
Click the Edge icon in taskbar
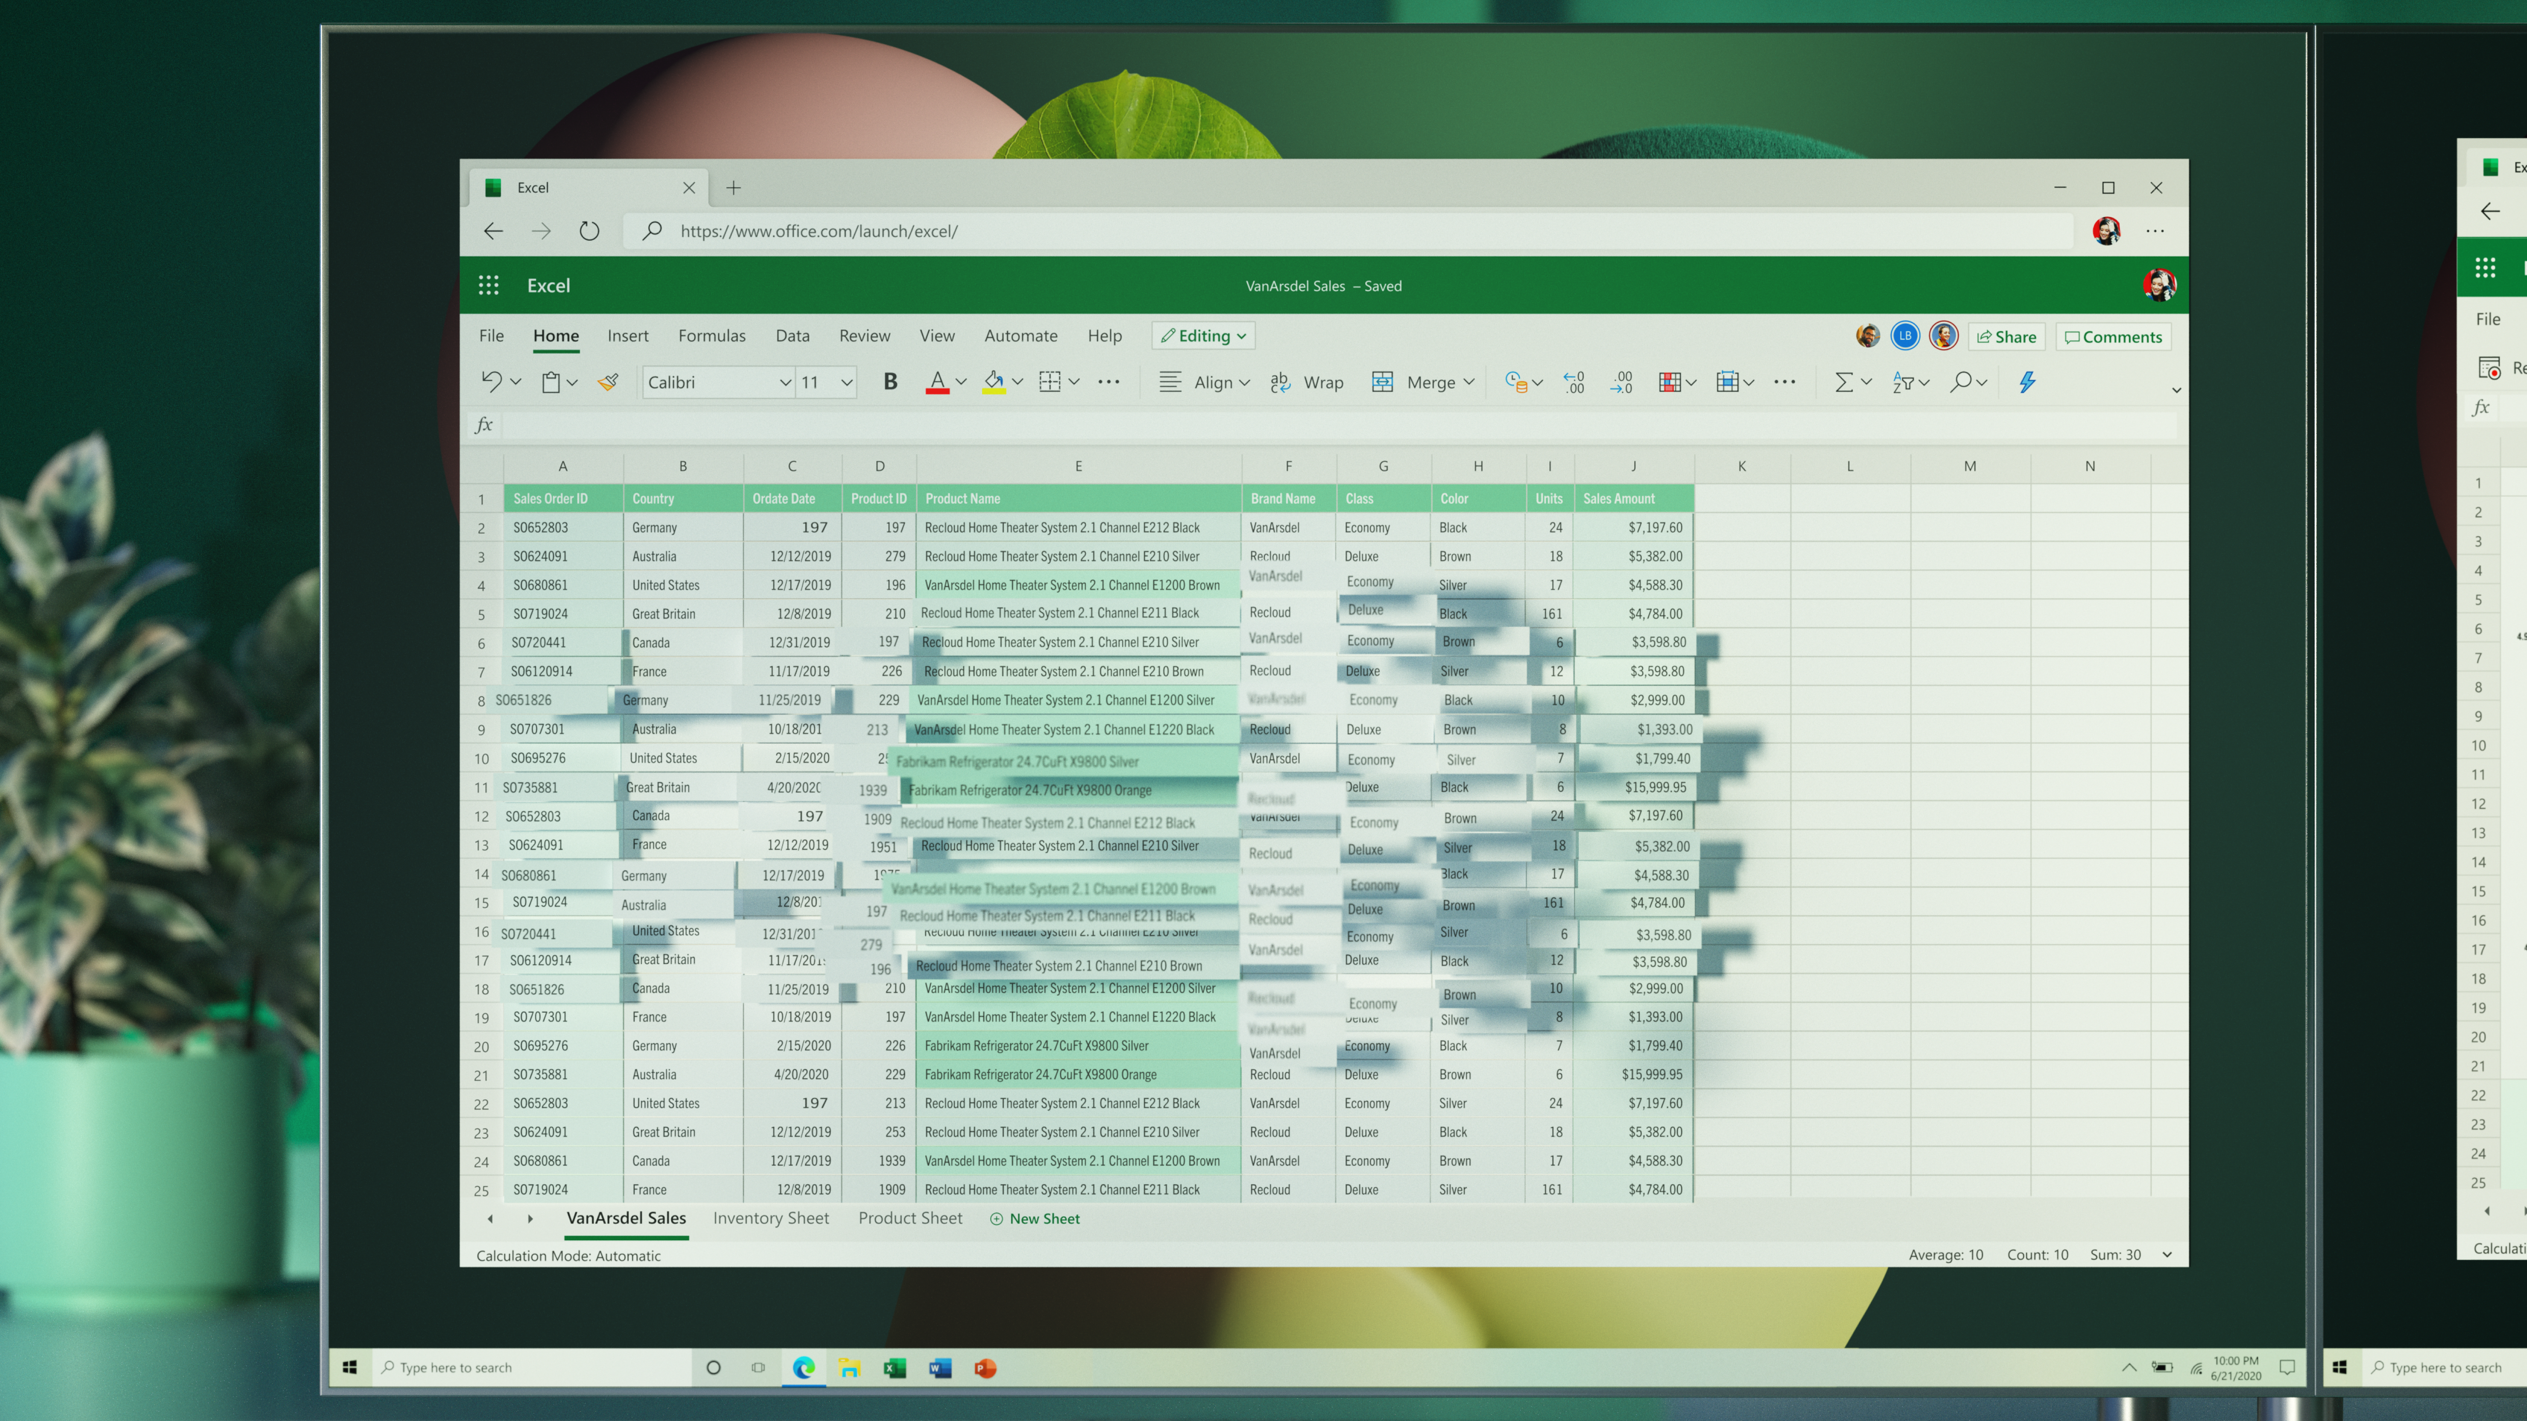coord(803,1367)
